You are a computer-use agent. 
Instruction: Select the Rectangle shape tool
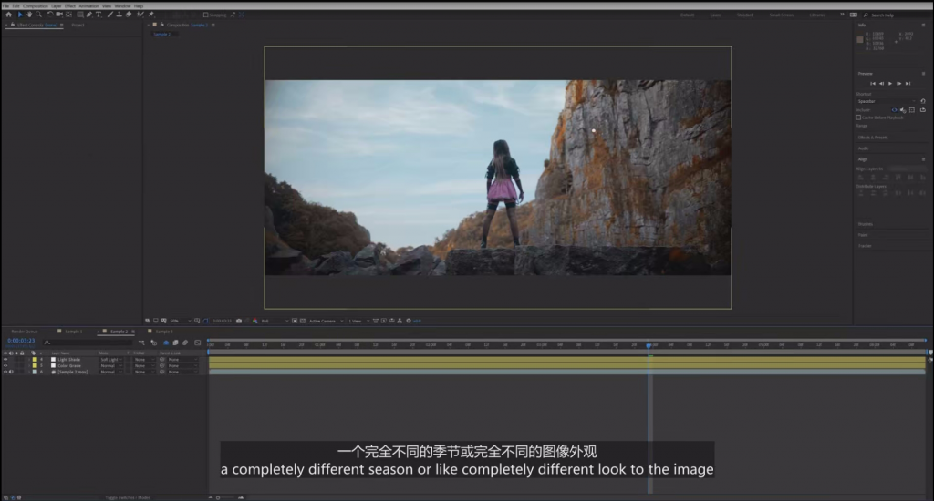click(80, 15)
